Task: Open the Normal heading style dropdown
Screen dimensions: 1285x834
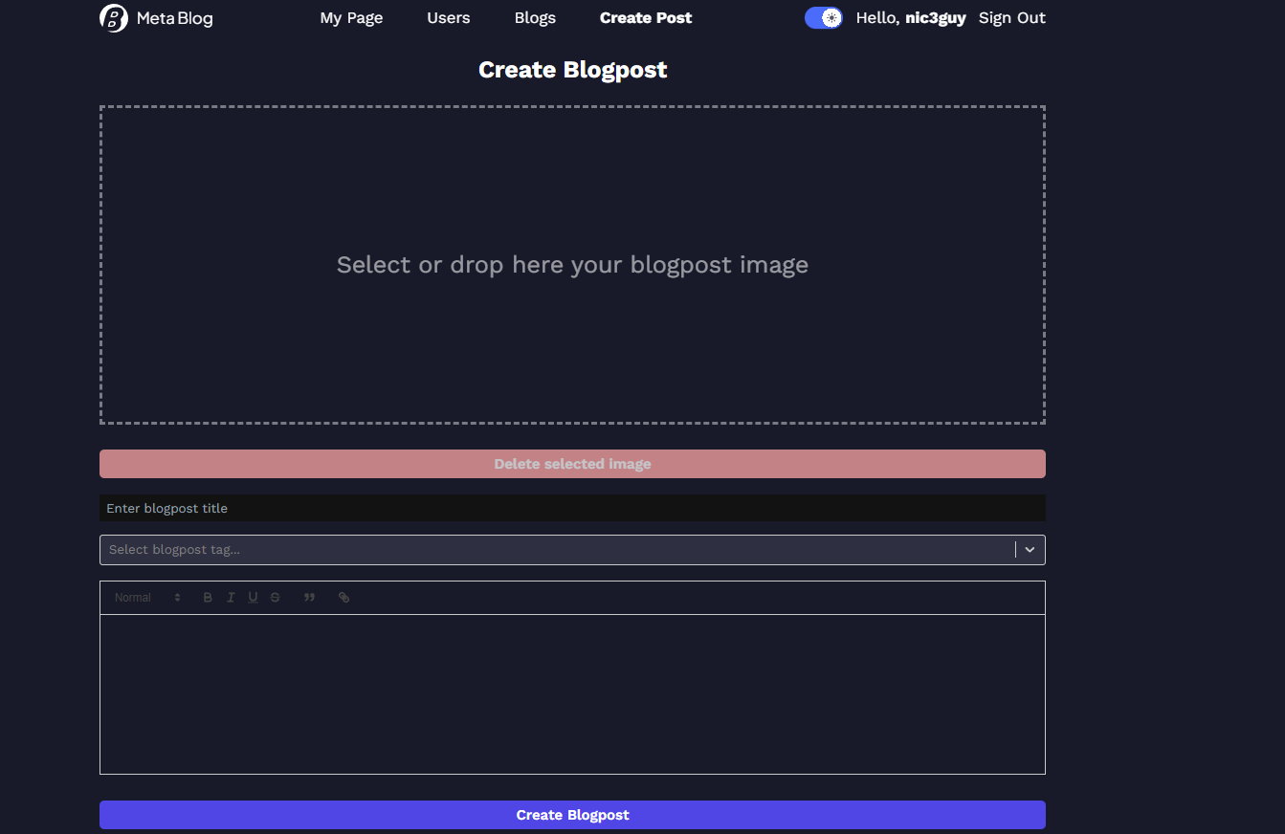Action: click(147, 598)
